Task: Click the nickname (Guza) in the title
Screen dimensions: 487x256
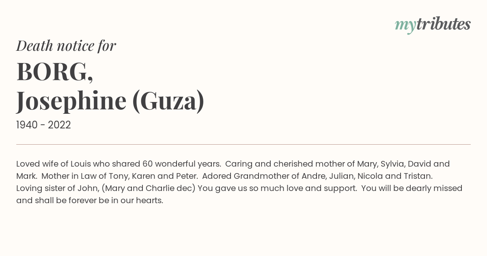Action: pyautogui.click(x=168, y=101)
